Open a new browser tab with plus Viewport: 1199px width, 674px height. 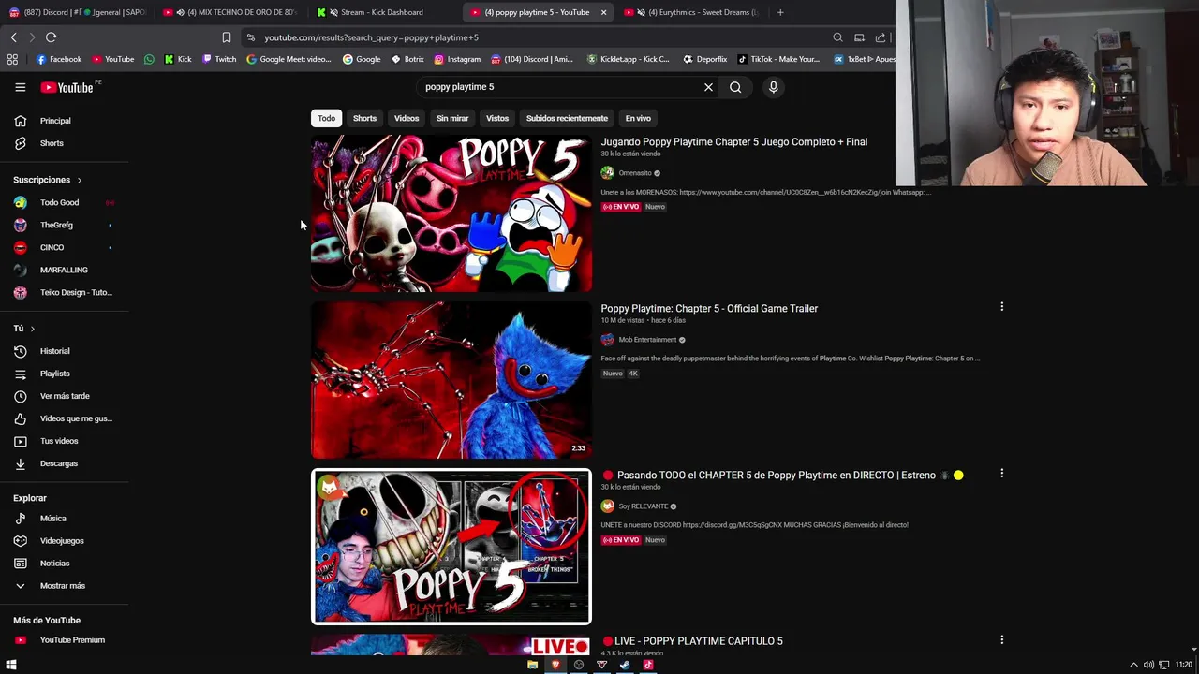780,12
